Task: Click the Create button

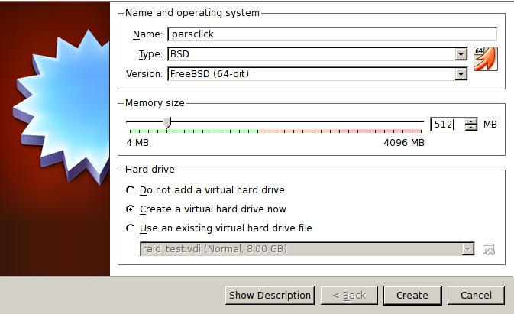Action: 412,296
